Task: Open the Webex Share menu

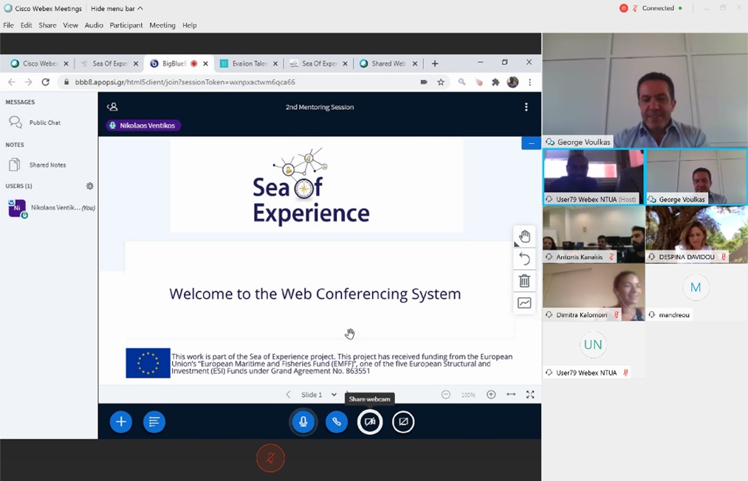Action: point(47,25)
